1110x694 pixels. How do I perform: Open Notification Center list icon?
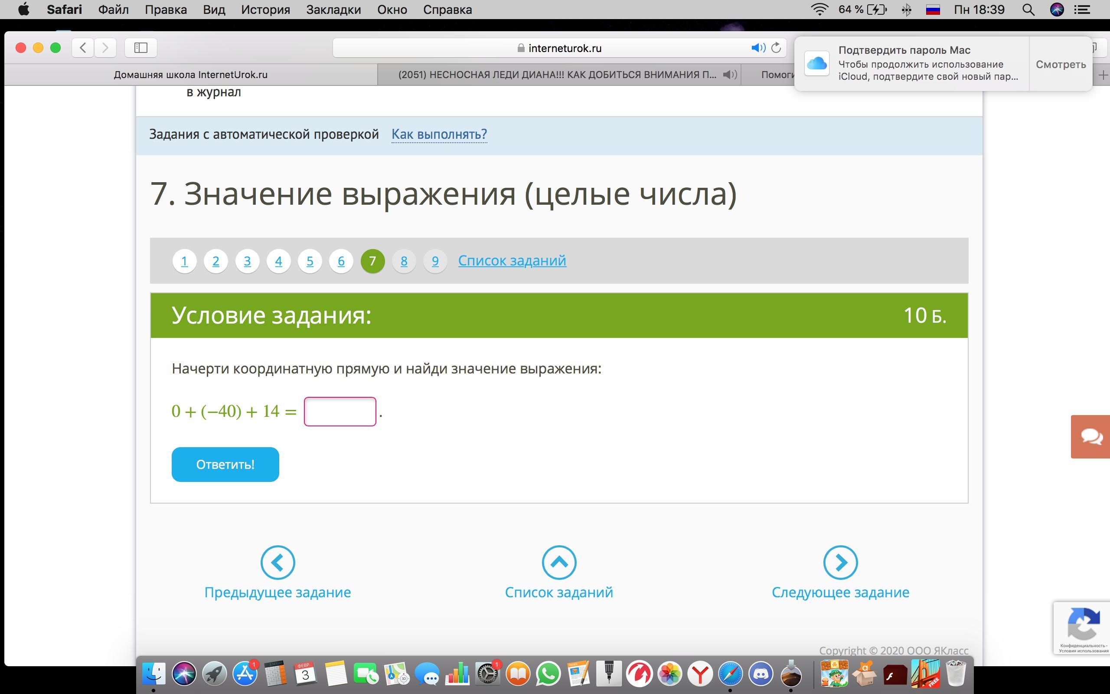pyautogui.click(x=1083, y=10)
